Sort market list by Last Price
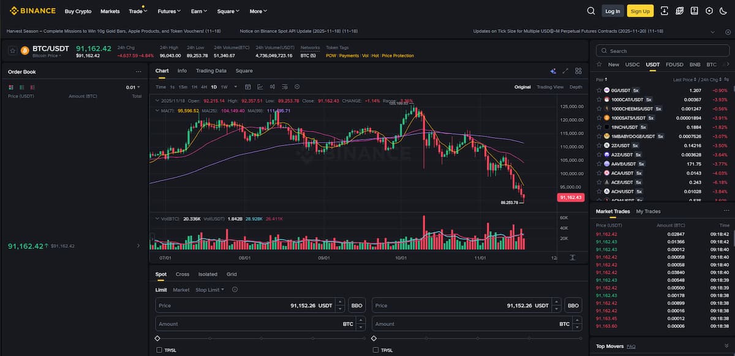Image resolution: width=735 pixels, height=356 pixels. click(686, 80)
